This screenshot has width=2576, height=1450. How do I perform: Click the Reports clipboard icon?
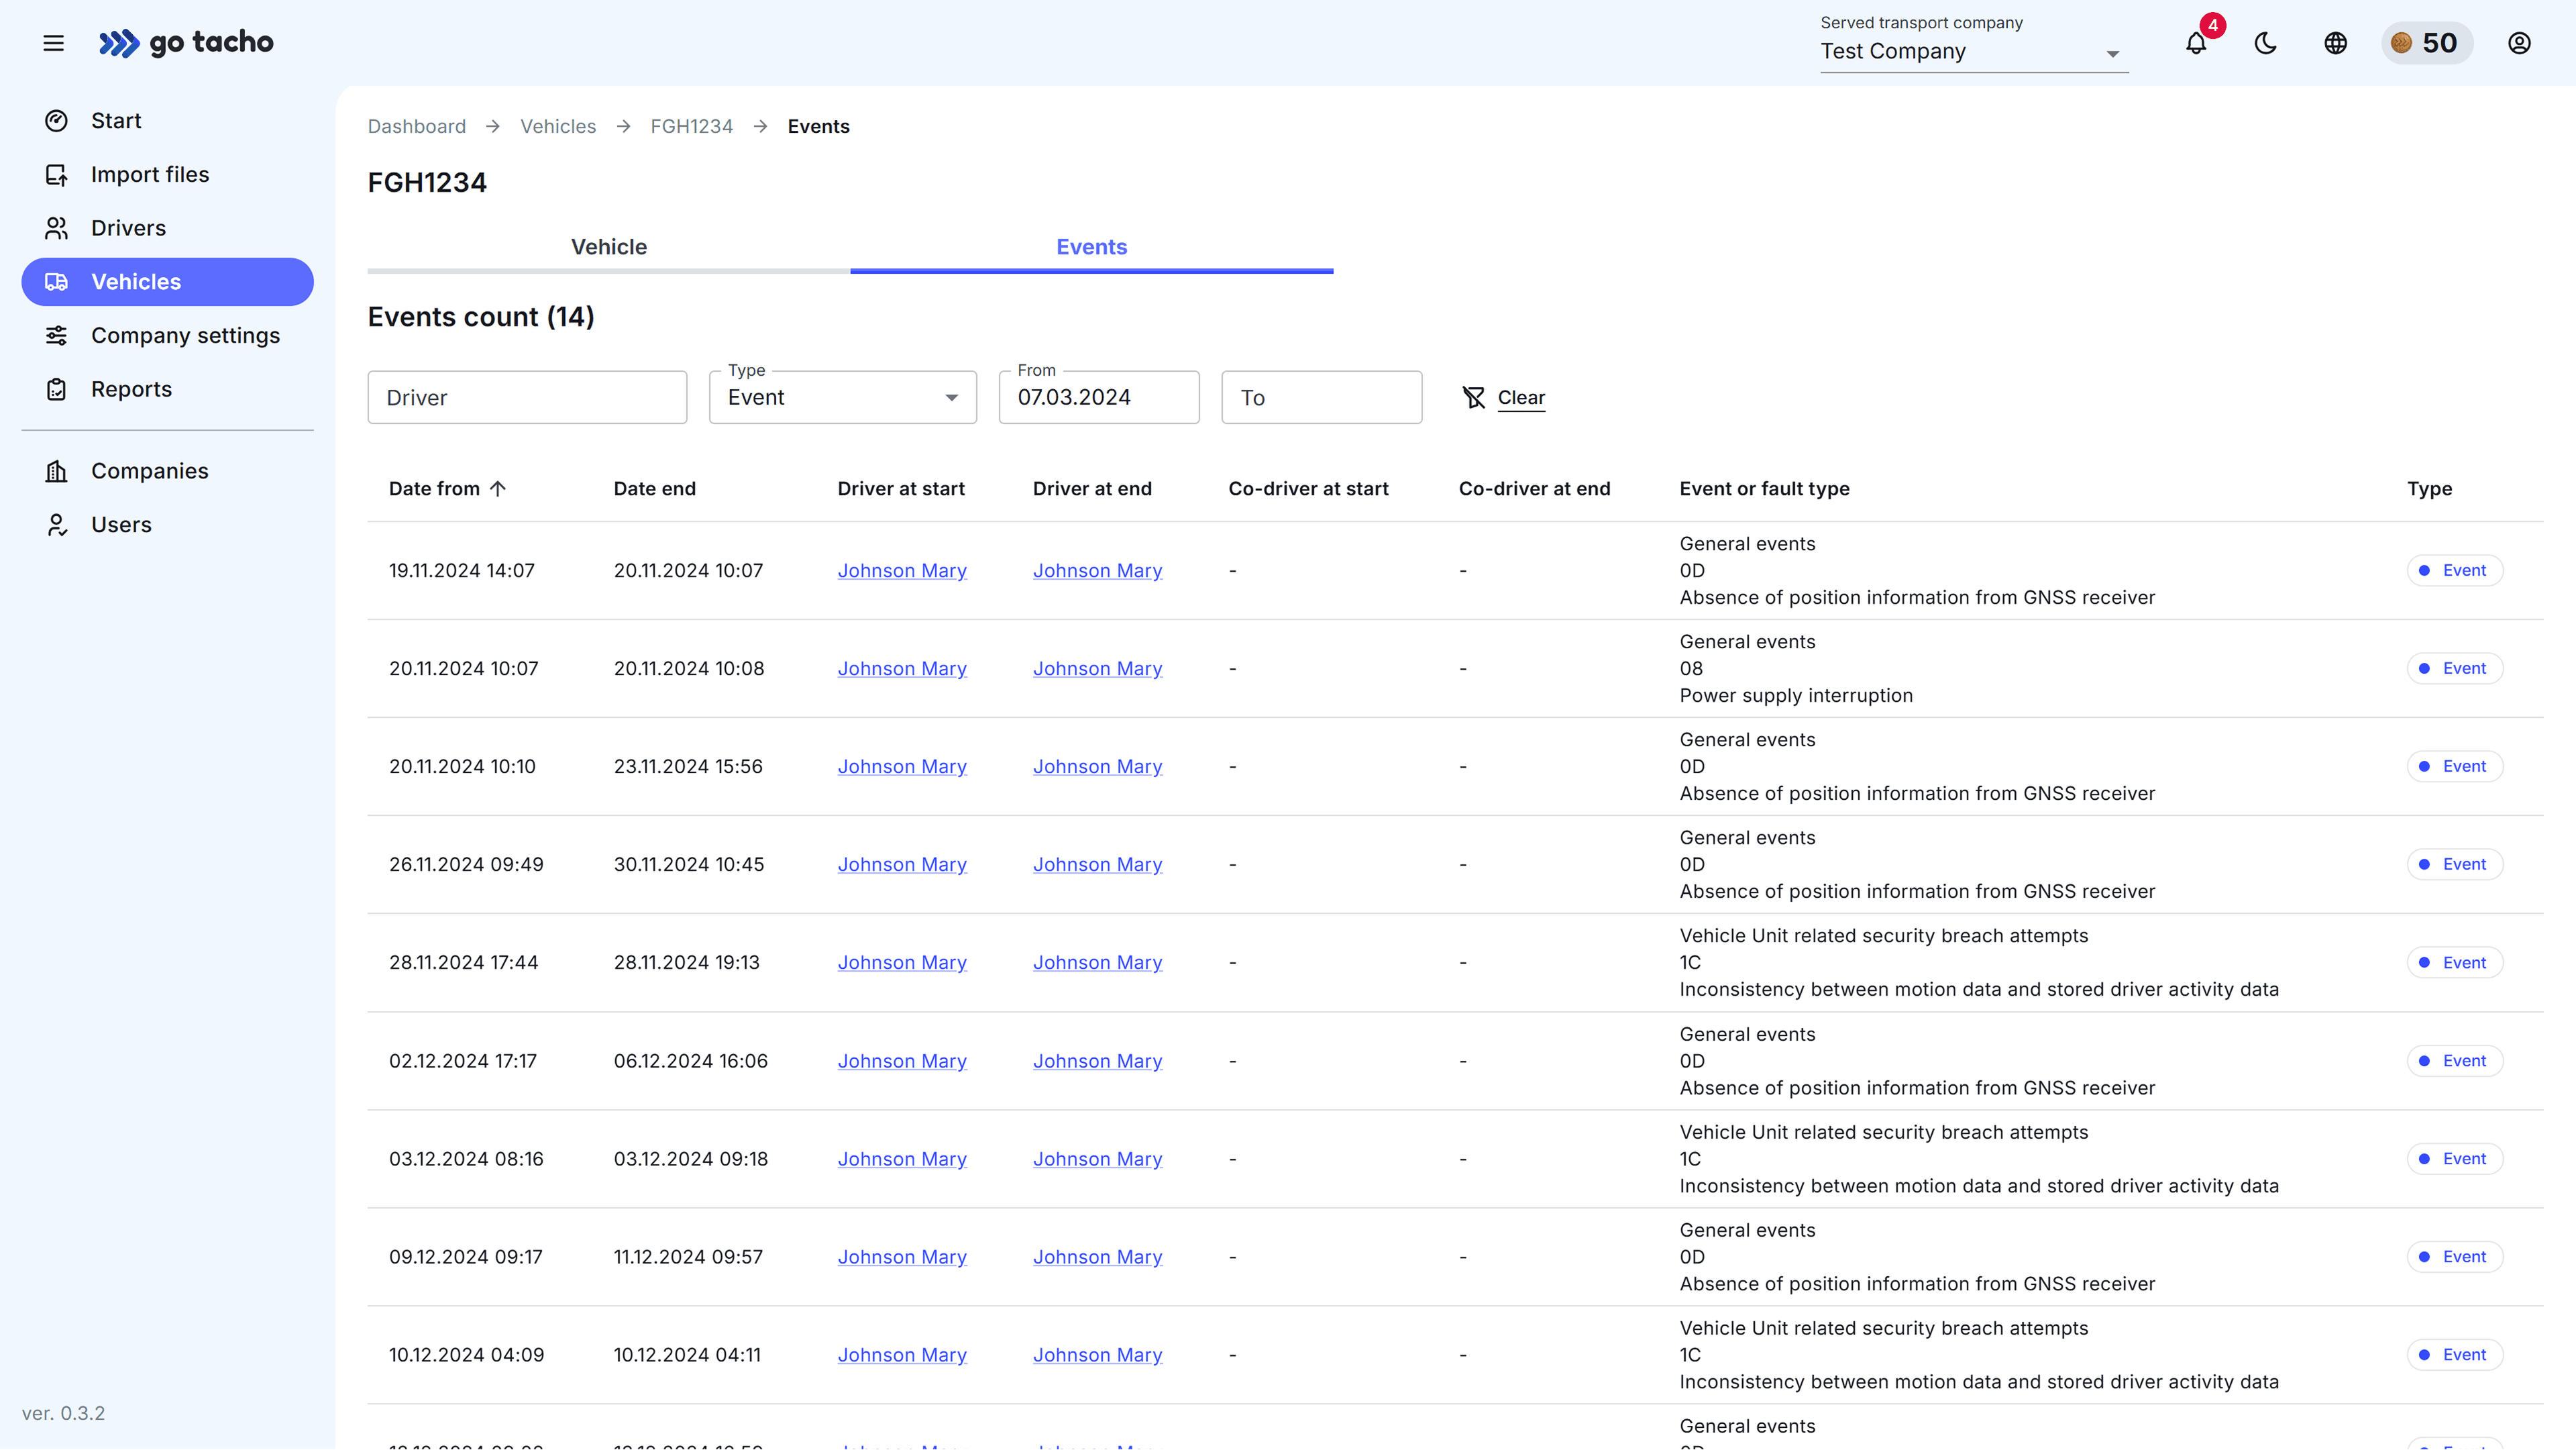click(57, 389)
